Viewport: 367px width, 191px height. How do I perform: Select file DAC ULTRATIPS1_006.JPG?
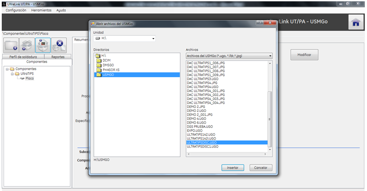(206, 63)
